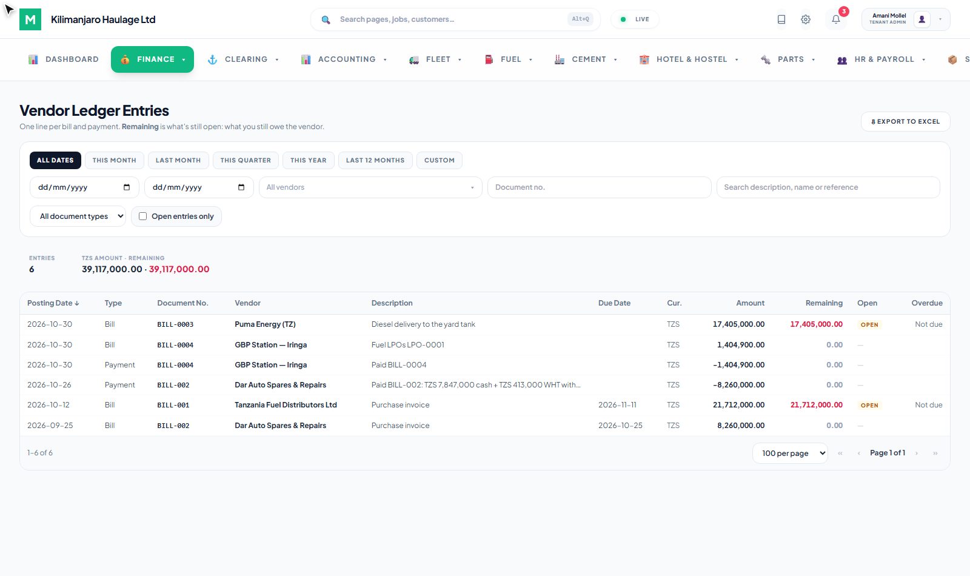The height and width of the screenshot is (576, 970).
Task: Go to next page arrow
Action: point(917,453)
